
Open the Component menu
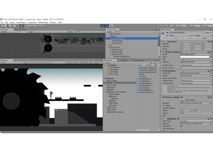point(32,22)
